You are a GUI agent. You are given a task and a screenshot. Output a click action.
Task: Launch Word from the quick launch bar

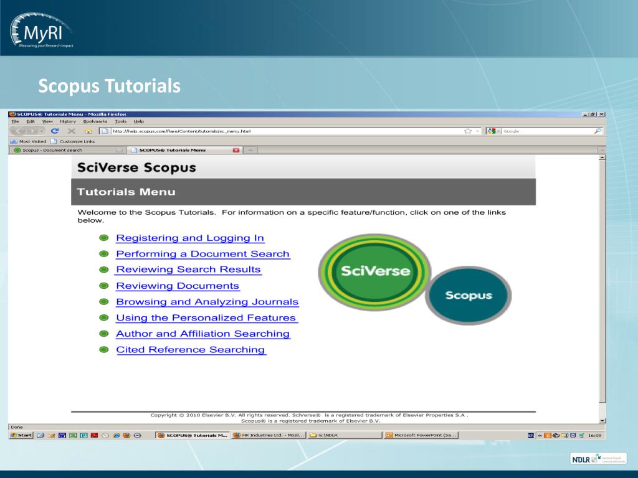click(62, 435)
